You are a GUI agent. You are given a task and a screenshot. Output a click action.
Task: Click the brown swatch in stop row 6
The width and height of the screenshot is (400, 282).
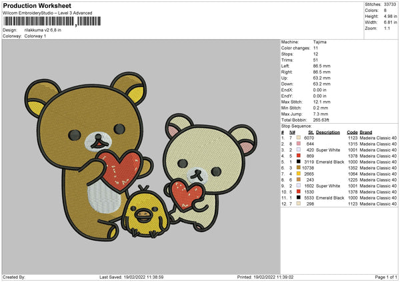click(299, 168)
